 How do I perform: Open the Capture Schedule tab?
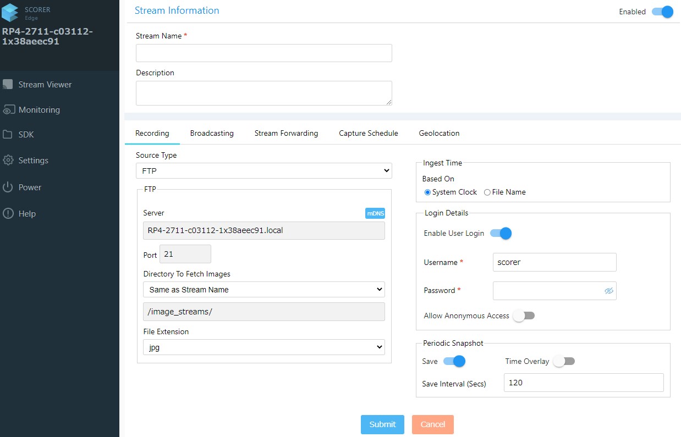point(368,133)
